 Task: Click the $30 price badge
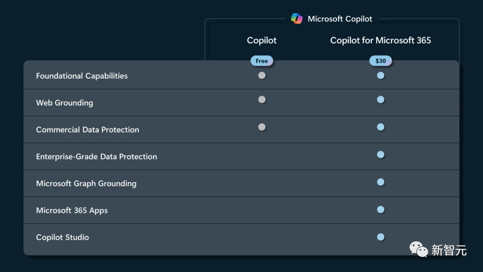(x=380, y=61)
